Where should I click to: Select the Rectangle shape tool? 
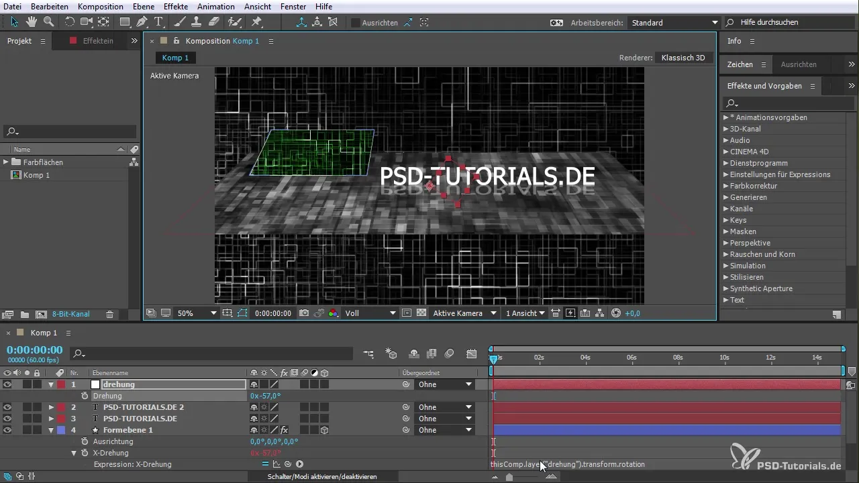point(125,21)
